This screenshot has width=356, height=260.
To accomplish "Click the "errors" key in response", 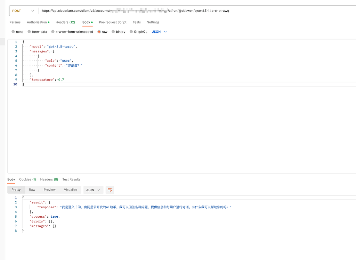I will click(x=37, y=221).
